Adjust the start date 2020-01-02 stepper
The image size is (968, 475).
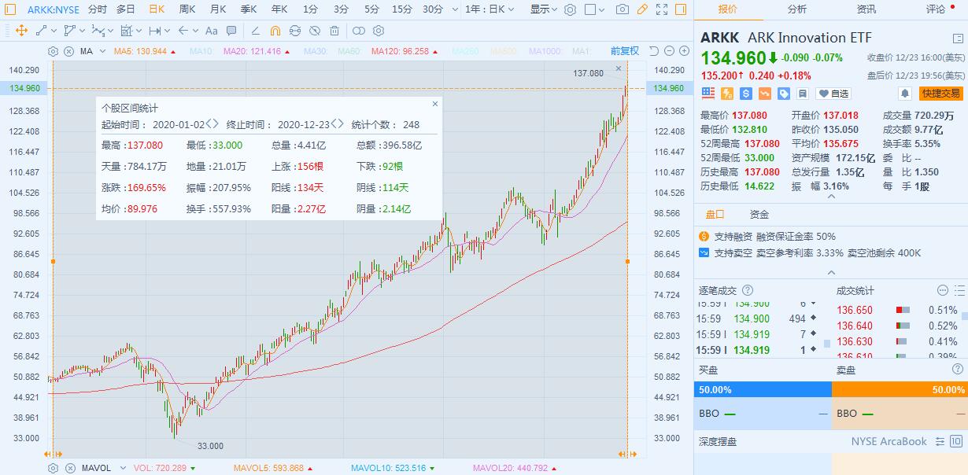click(x=212, y=124)
